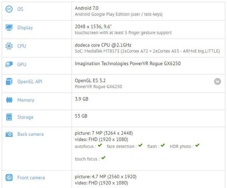Viewport: 227px width, 188px height.
Task: Click the Storage row label
Action: (25, 117)
